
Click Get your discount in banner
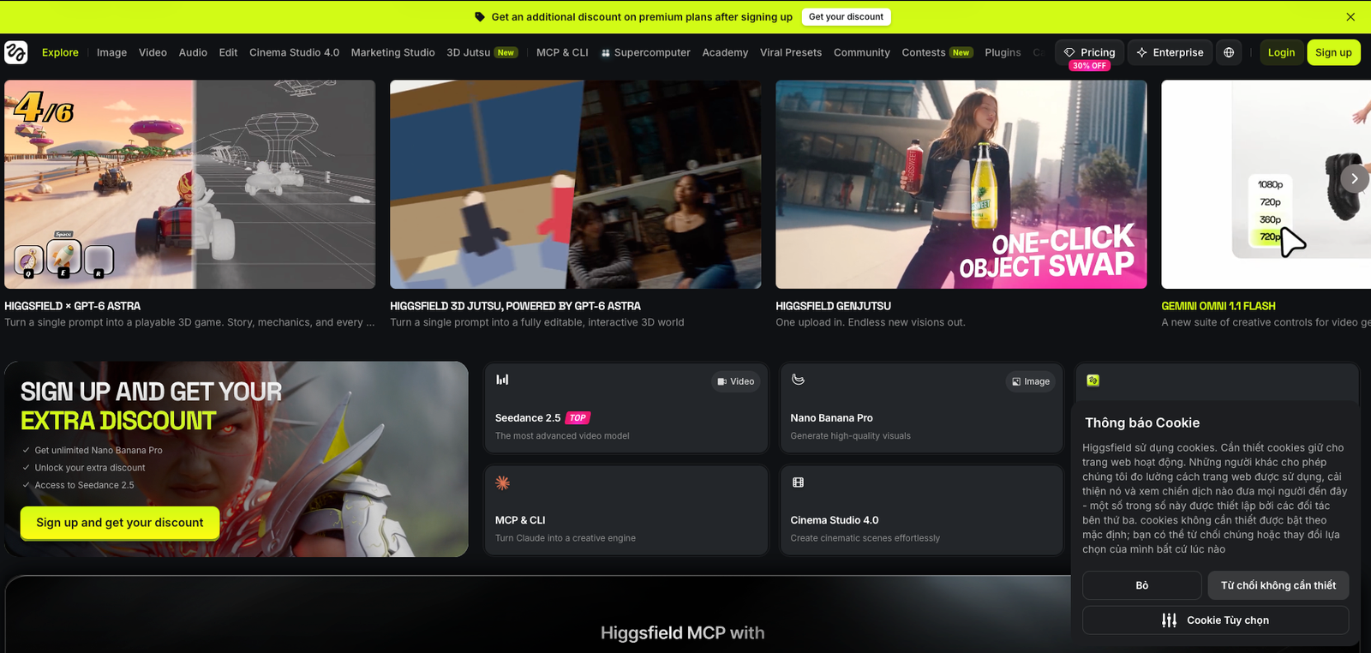coord(846,17)
